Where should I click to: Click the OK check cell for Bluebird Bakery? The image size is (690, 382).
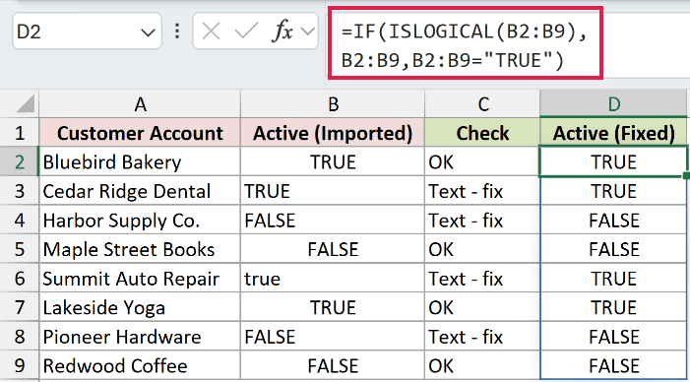pos(482,161)
